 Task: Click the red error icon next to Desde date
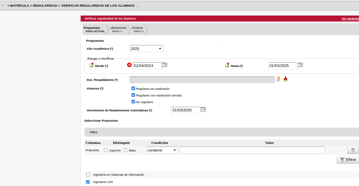point(130,65)
